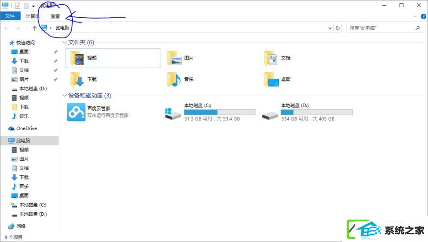428x242 pixels.
Task: Click properties checkmark icon in title bar
Action: click(18, 5)
